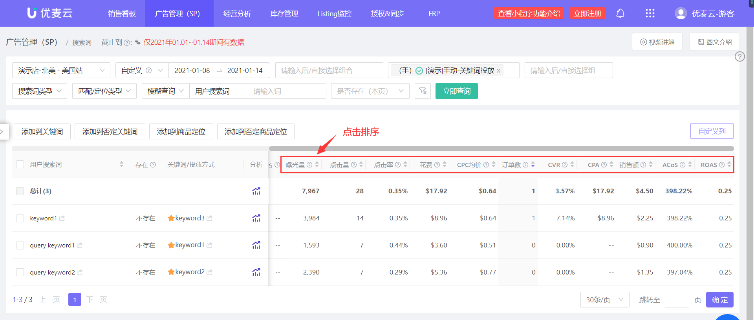Open the 用户搜索词 field selector
Viewport: 754px width, 320px height.
(x=219, y=91)
